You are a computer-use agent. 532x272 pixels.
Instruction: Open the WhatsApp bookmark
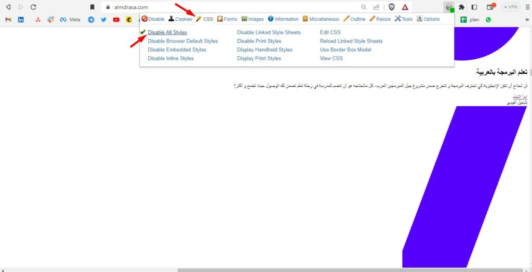click(488, 20)
